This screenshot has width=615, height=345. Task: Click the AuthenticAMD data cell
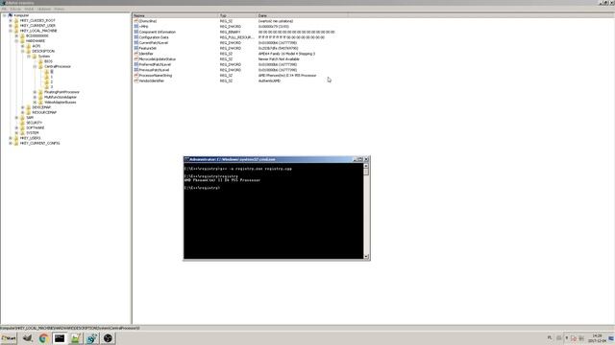(x=269, y=80)
